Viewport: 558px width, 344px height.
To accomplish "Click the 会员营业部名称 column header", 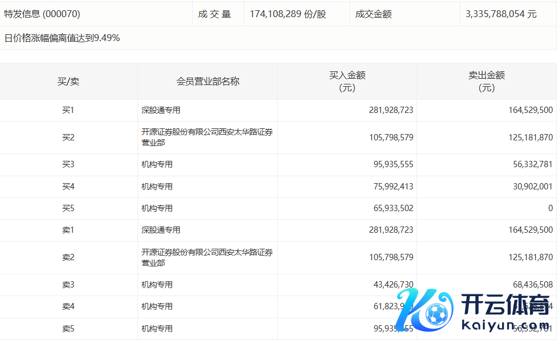I will 208,82.
